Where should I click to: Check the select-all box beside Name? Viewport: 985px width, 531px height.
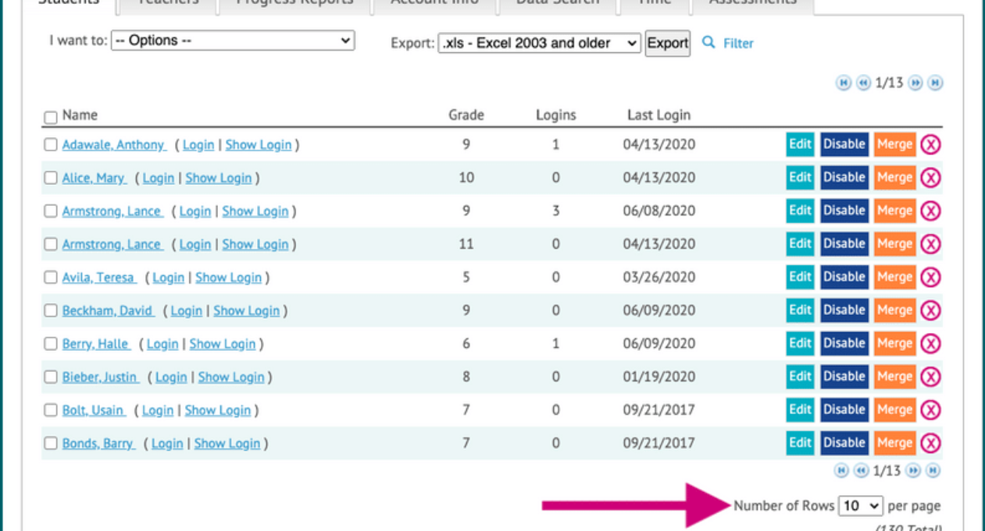(x=51, y=118)
